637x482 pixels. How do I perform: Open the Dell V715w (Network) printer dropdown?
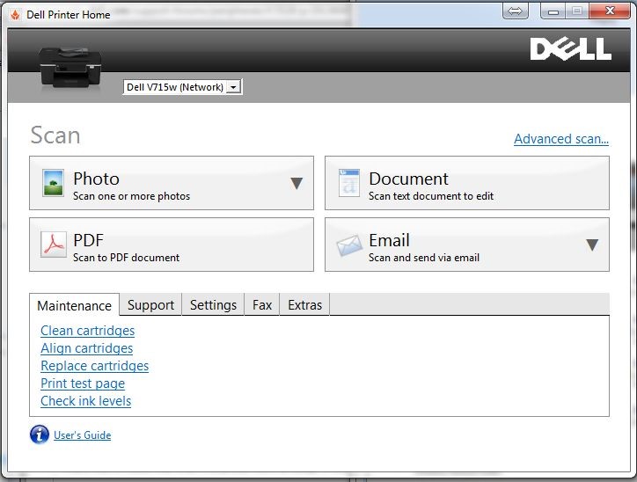tap(182, 87)
